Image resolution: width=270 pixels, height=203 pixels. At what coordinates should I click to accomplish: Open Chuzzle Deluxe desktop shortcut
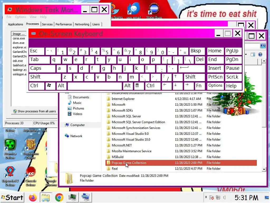[31, 176]
